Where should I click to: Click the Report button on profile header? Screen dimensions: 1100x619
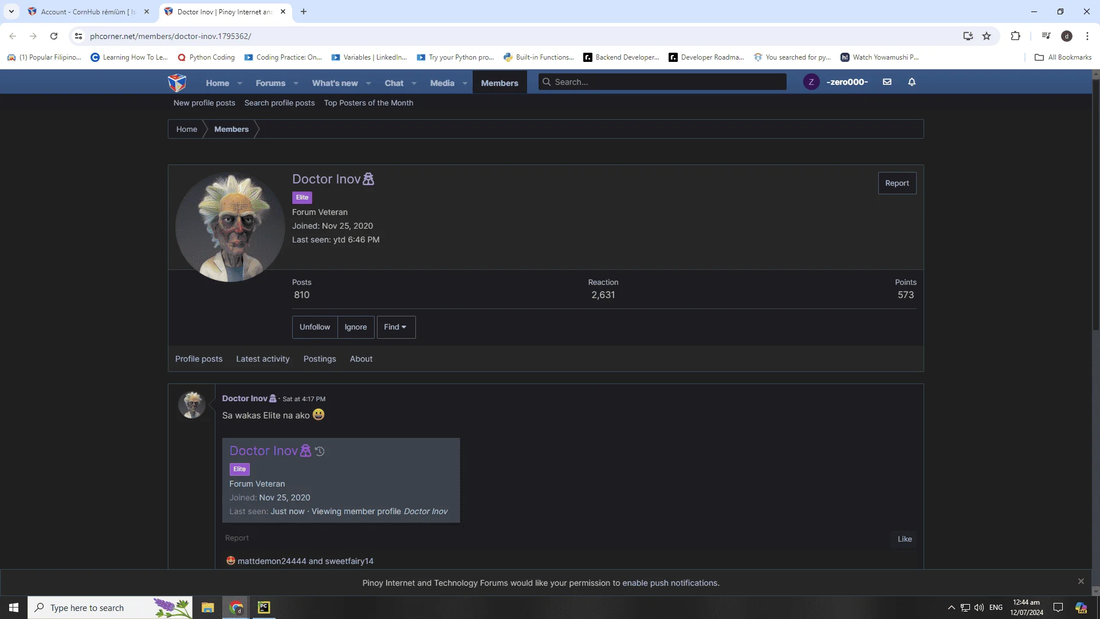point(897,183)
